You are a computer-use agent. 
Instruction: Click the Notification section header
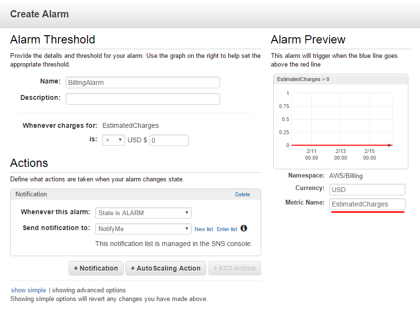tap(136, 194)
